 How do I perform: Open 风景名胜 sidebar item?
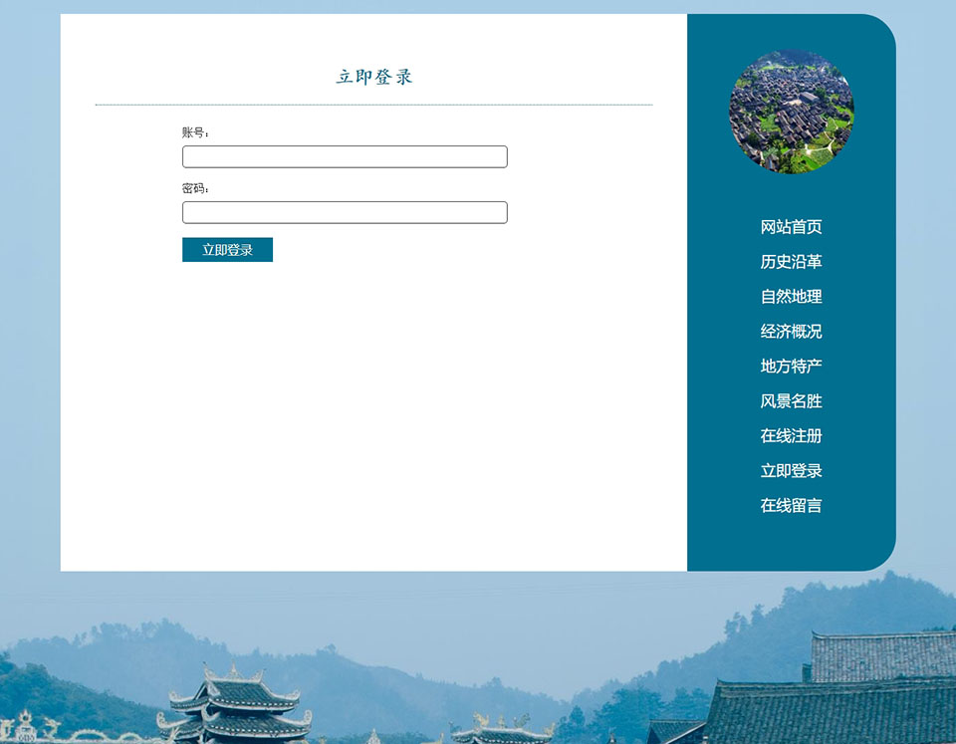[x=791, y=400]
